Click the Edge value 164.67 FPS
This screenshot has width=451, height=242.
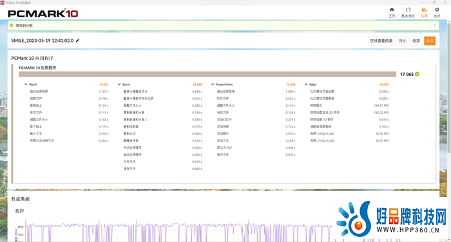point(381,106)
